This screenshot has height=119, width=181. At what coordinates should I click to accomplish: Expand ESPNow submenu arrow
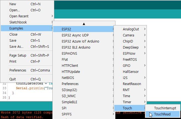pyautogui.click(x=145, y=53)
